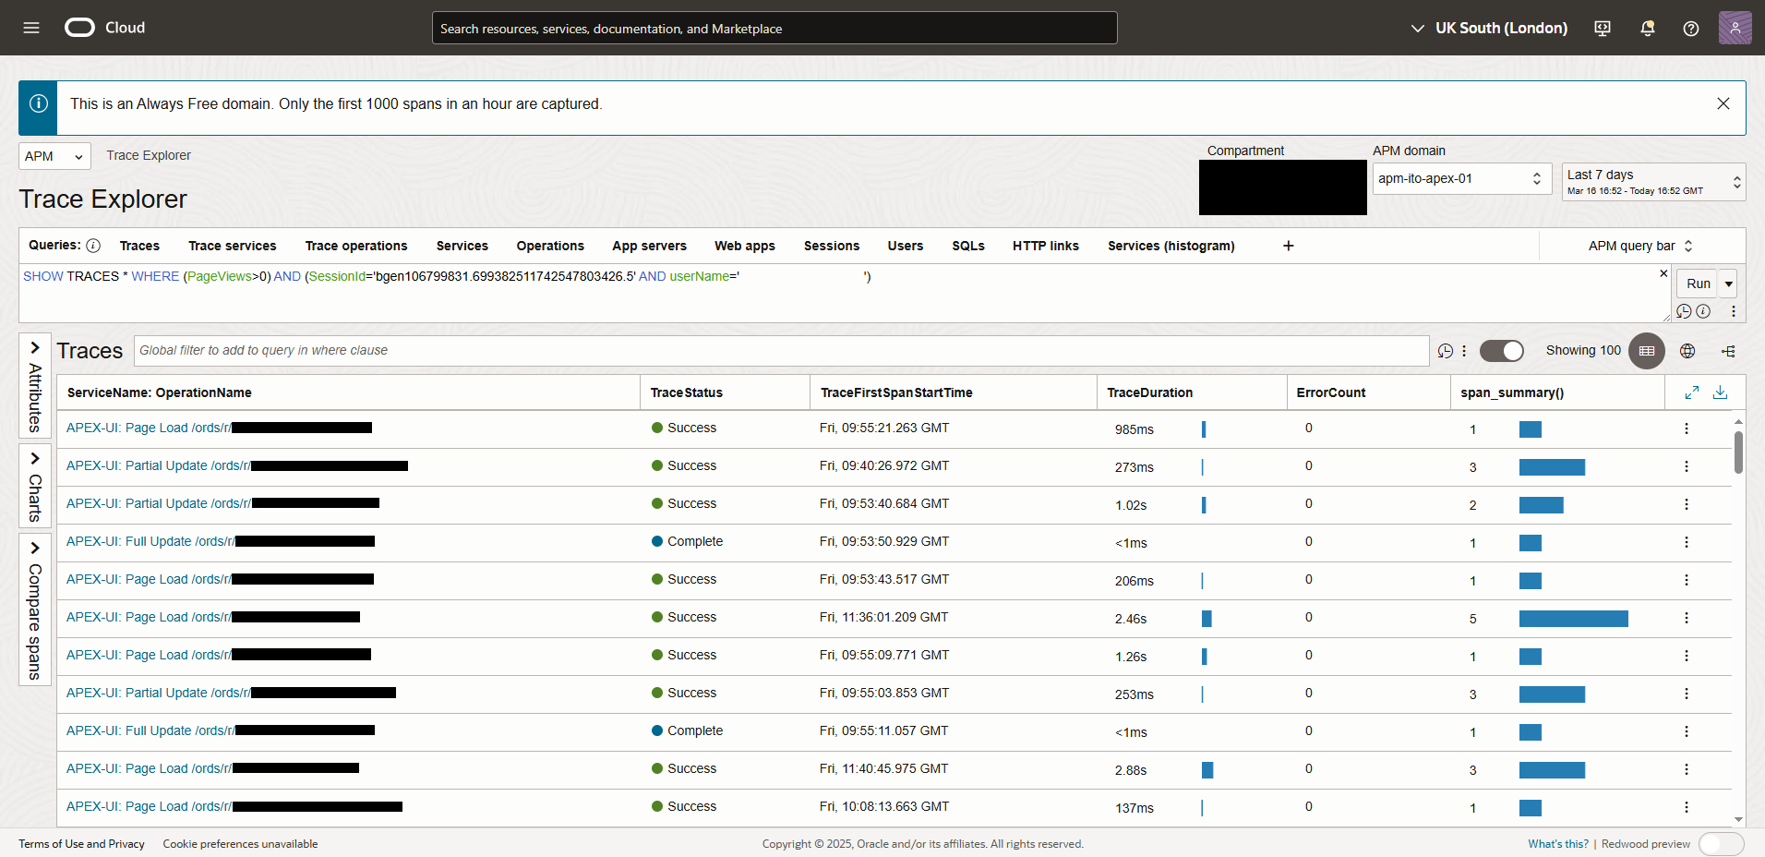Open the topology tree view icon

1728,351
